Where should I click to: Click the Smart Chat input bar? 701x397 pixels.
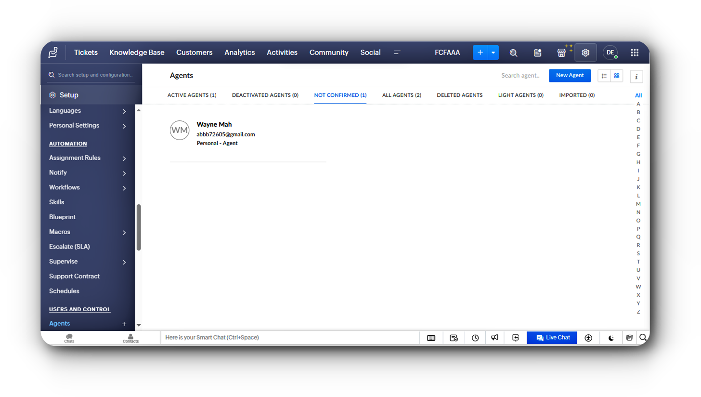tap(290, 338)
